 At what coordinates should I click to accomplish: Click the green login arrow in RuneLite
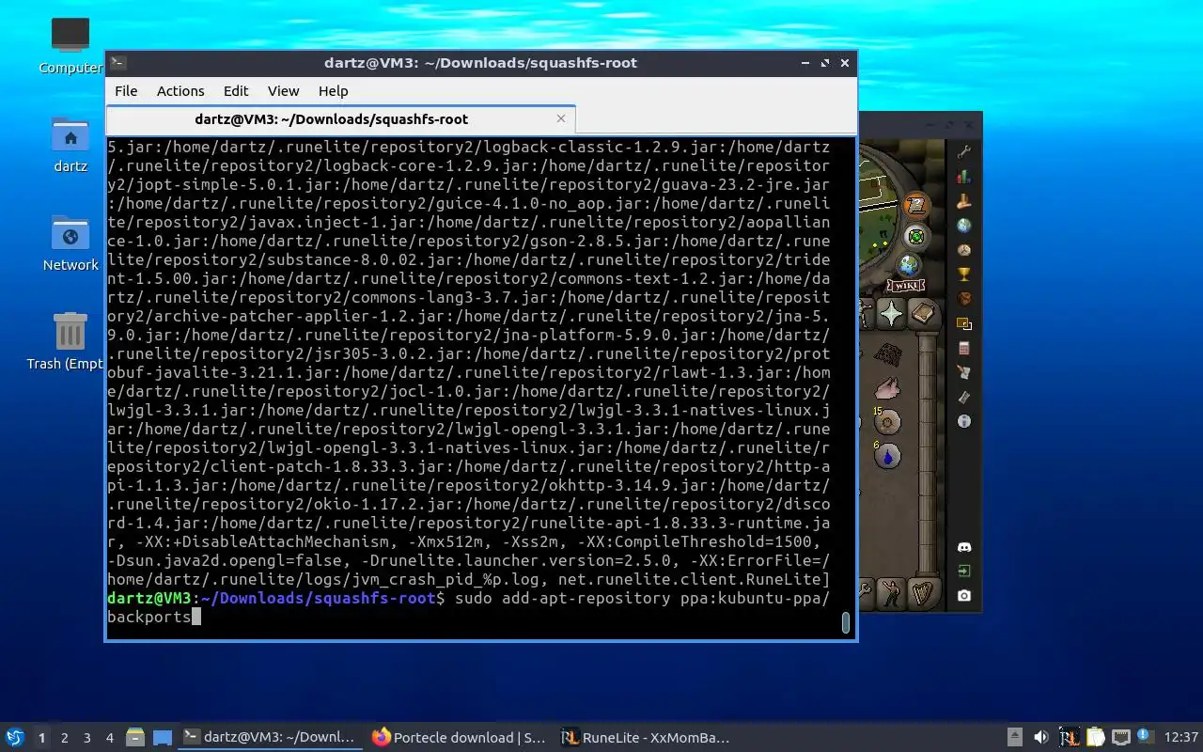(x=964, y=572)
